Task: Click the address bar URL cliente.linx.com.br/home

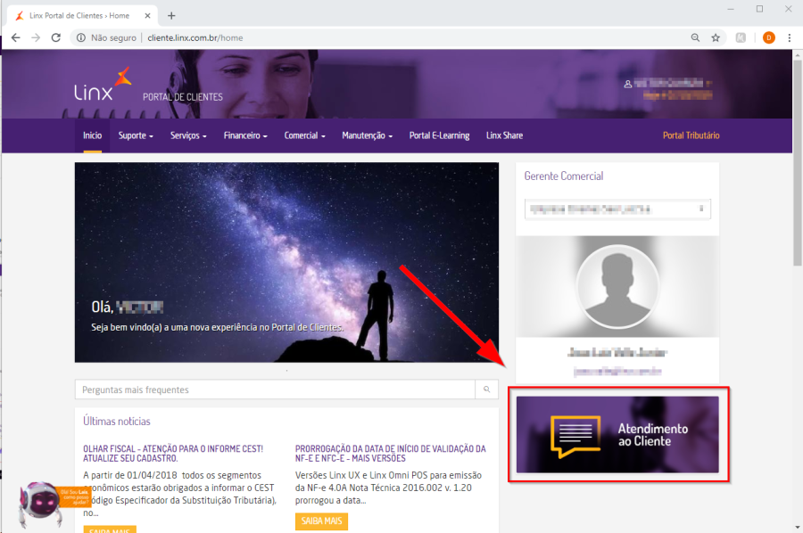Action: pos(195,37)
